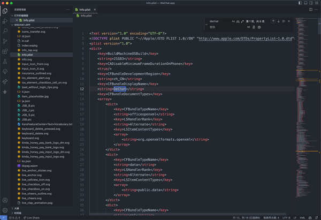Open the Extensions view

coord(5,51)
